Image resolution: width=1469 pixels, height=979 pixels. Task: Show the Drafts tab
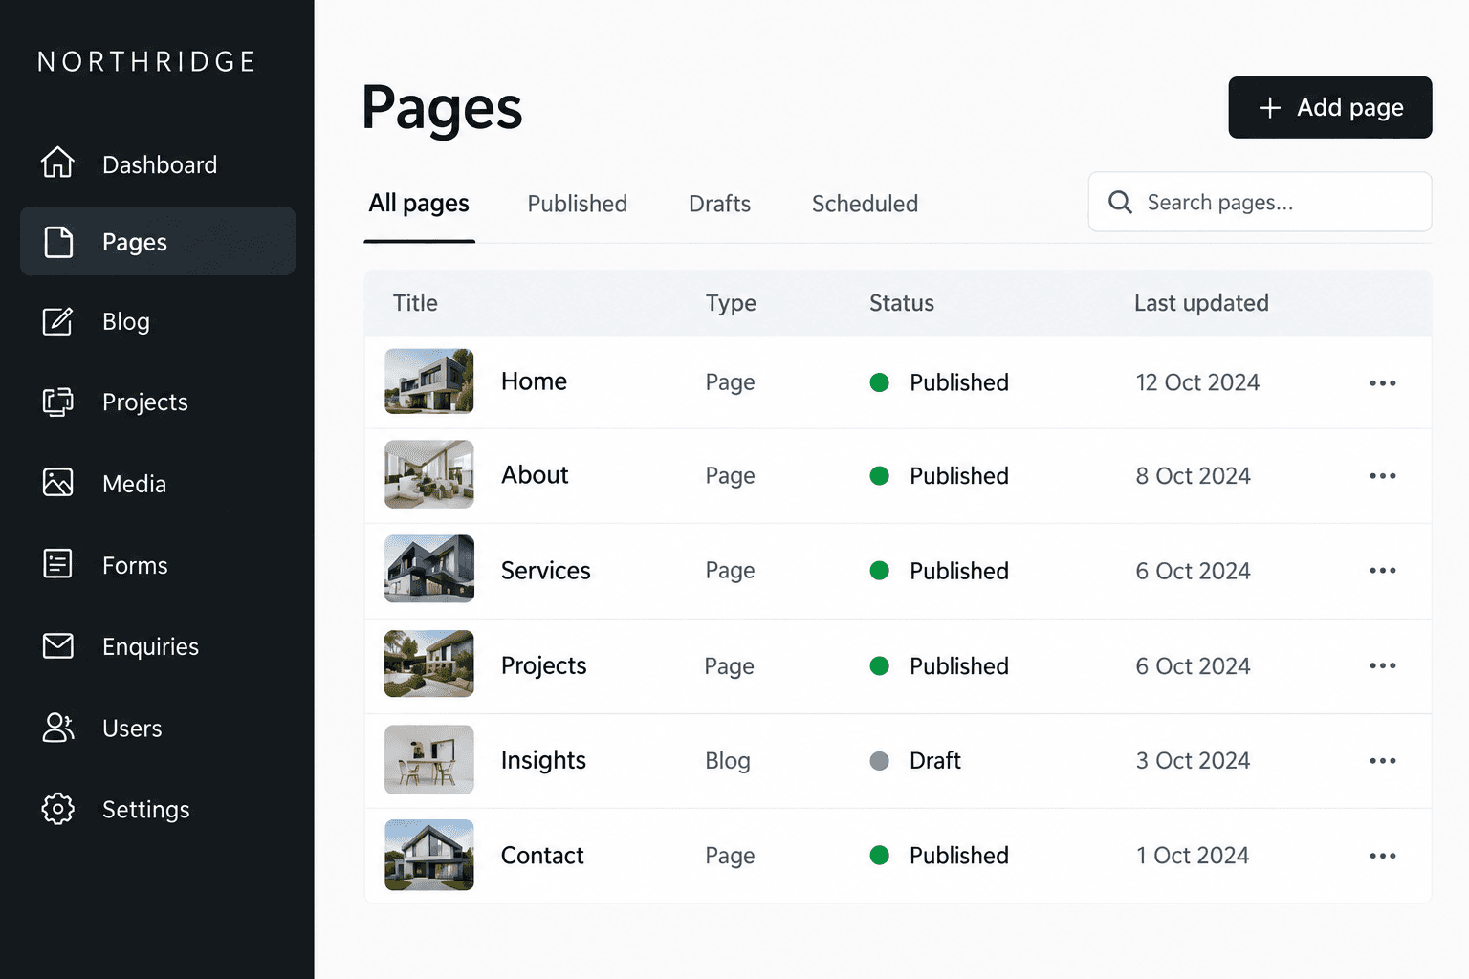coord(720,204)
